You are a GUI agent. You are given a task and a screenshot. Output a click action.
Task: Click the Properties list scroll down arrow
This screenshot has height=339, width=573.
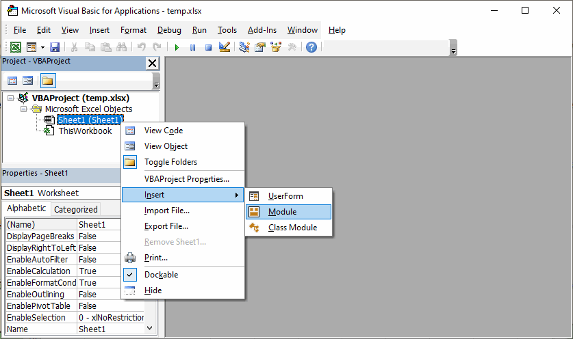(x=151, y=328)
